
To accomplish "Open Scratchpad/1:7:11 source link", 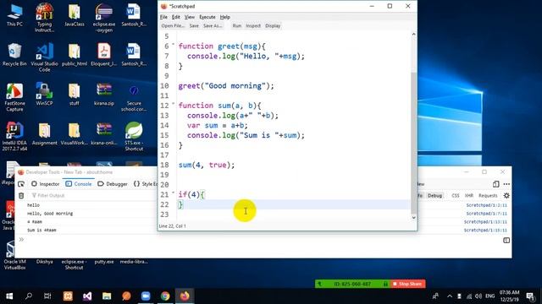I will point(486,214).
